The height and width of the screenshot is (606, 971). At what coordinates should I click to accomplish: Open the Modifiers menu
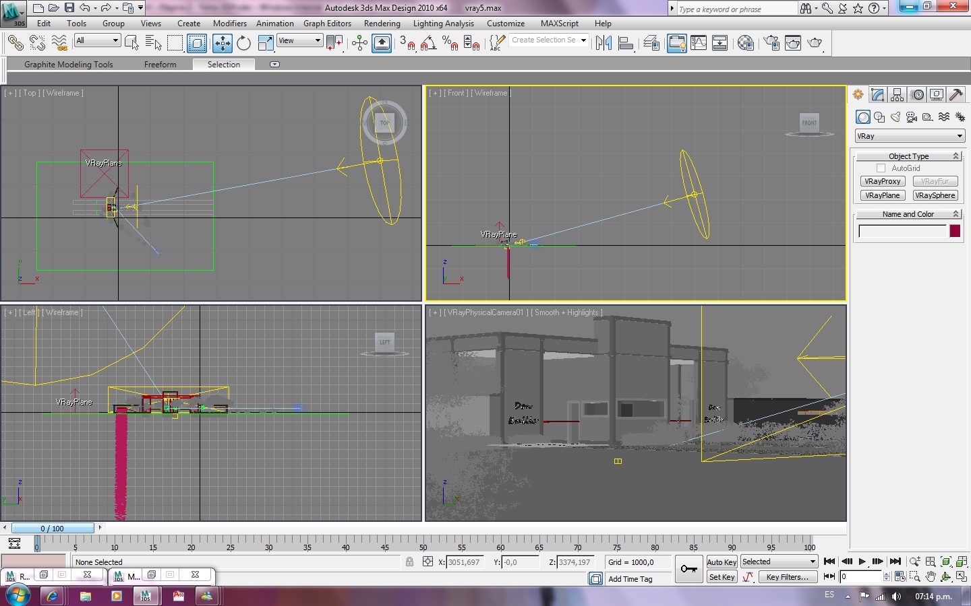(x=230, y=24)
